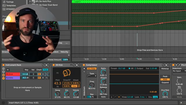The image size is (186, 105).
Task: Click DS Kick device minimize view icon
Action: pos(71,65)
